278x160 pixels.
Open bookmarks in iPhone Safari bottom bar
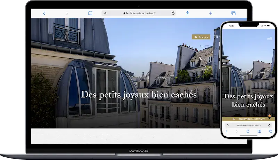coord(259,131)
